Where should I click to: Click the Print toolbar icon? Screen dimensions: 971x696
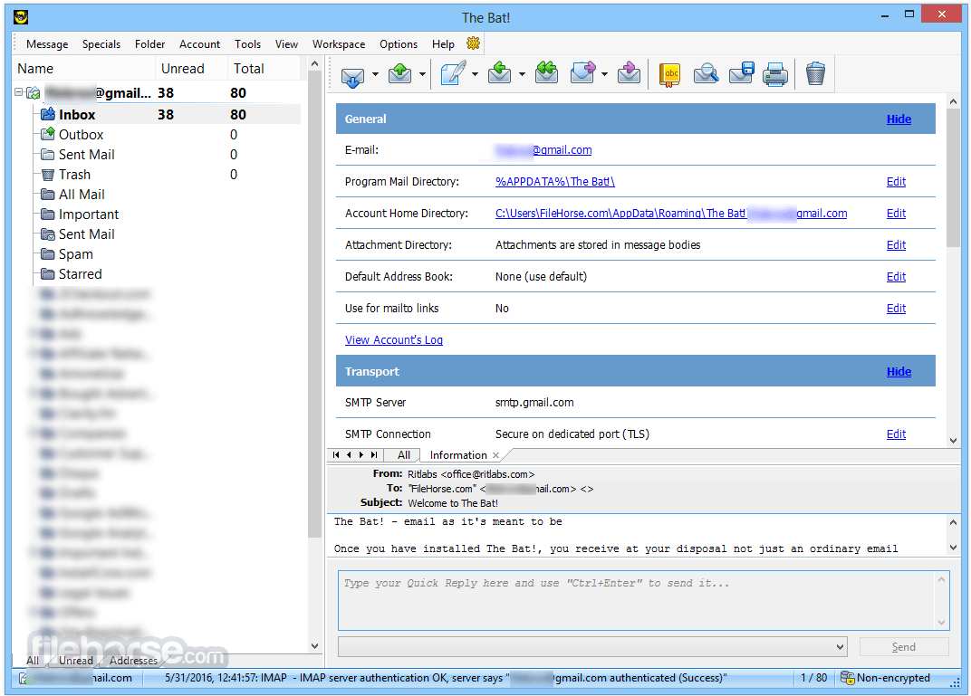(775, 74)
